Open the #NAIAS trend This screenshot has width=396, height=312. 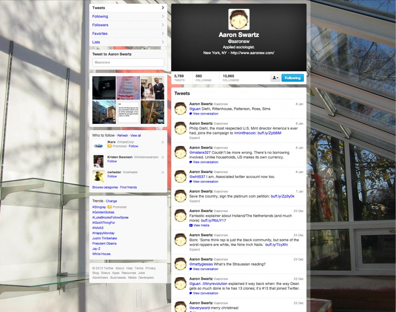98,228
